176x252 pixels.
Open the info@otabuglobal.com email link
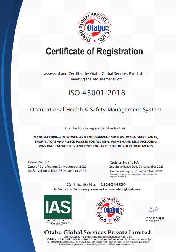[x=74, y=244]
